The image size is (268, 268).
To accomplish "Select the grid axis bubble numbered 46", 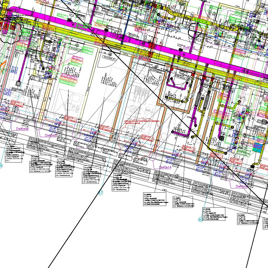I will 201,220.
